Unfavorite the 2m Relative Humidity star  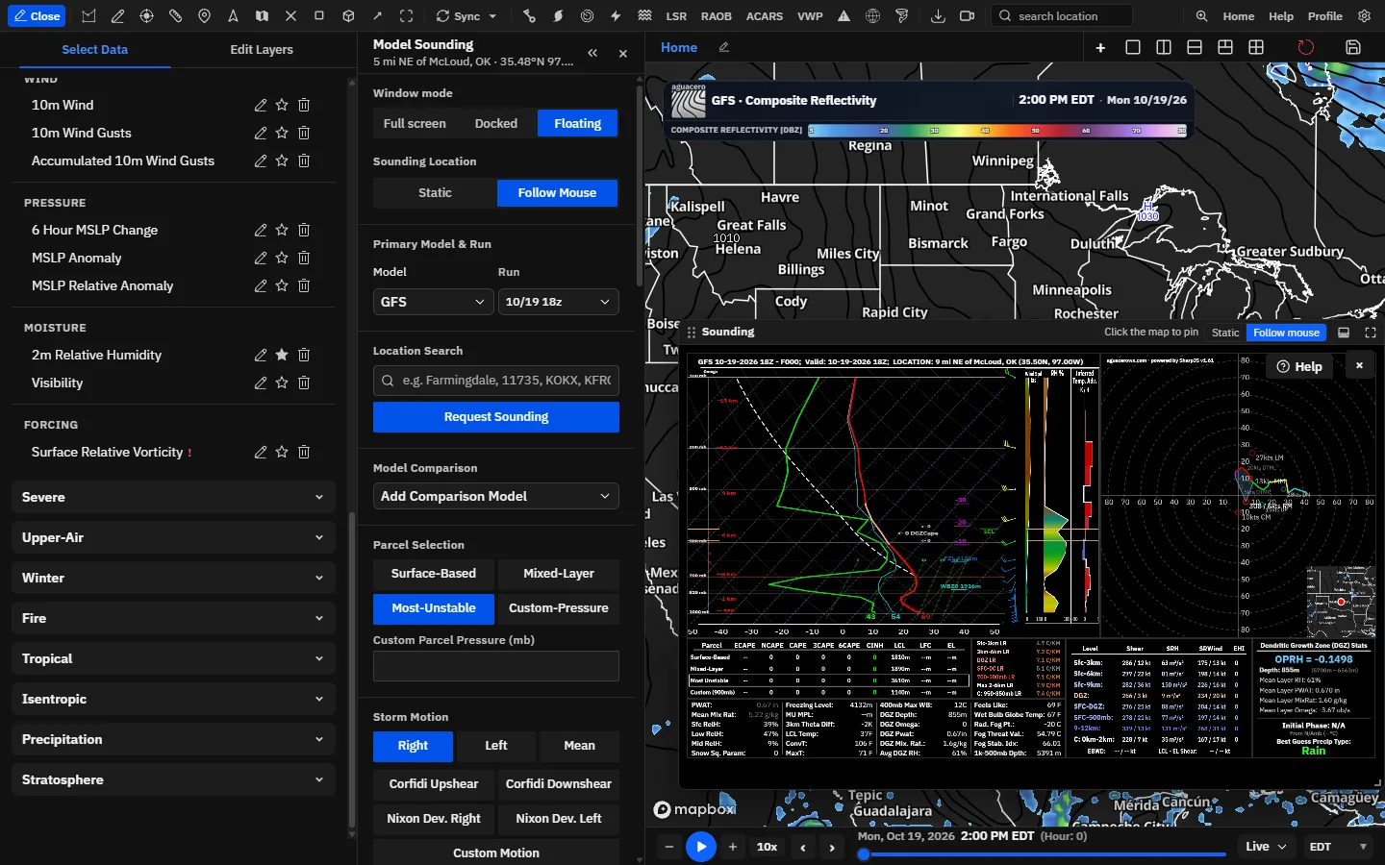282,355
